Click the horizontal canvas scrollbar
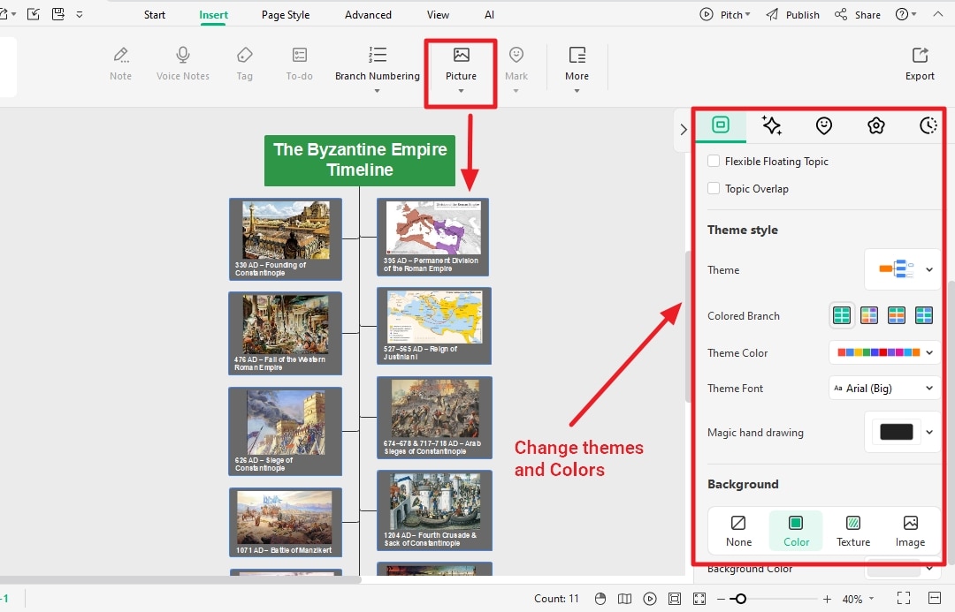Viewport: 955px width, 612px height. point(180,579)
